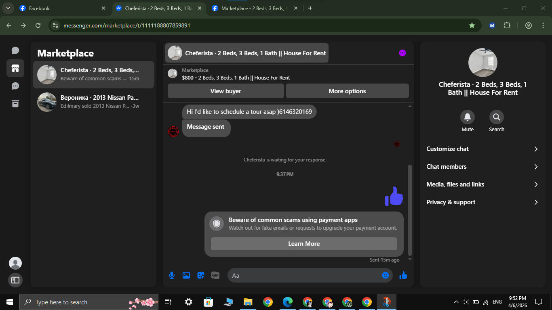This screenshot has width=552, height=310.
Task: Reload the Messenger page
Action: [38, 25]
